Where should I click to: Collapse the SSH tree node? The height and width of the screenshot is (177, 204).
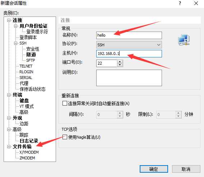coord(15,43)
